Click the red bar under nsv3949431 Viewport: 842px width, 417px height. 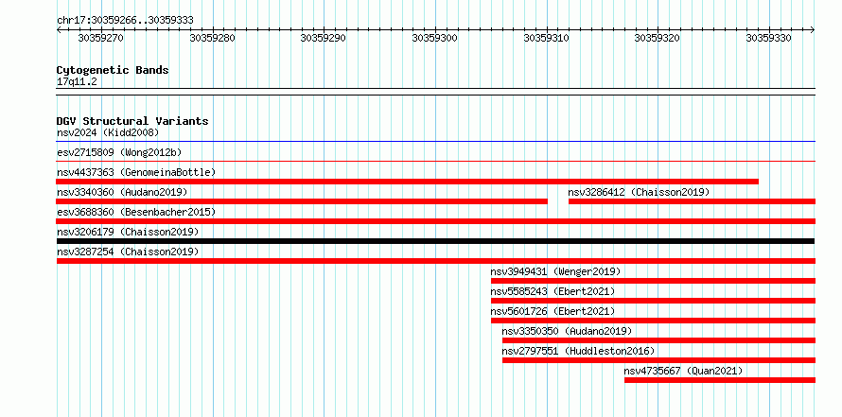pos(653,281)
